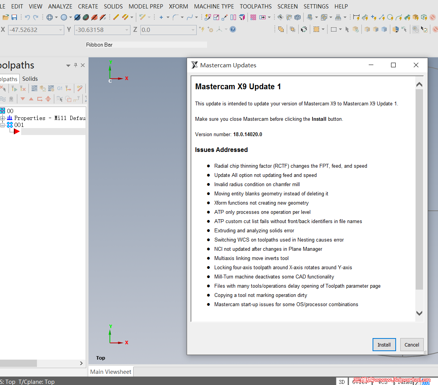Image resolution: width=438 pixels, height=385 pixels.
Task: Open the X coordinate dropdown
Action: click(60, 30)
